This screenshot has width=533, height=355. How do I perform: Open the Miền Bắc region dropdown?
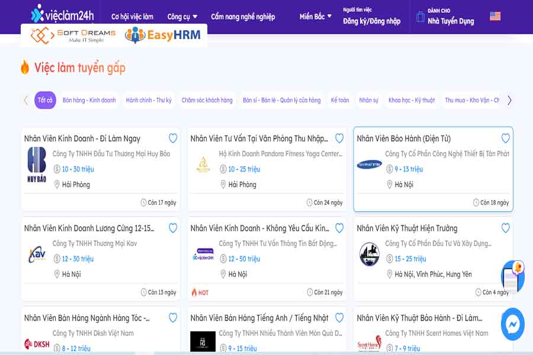316,17
